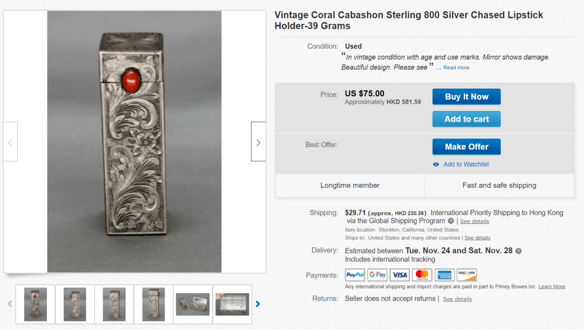Click the PayPal payment icon
Viewport: 584px width, 330px height.
pyautogui.click(x=355, y=275)
